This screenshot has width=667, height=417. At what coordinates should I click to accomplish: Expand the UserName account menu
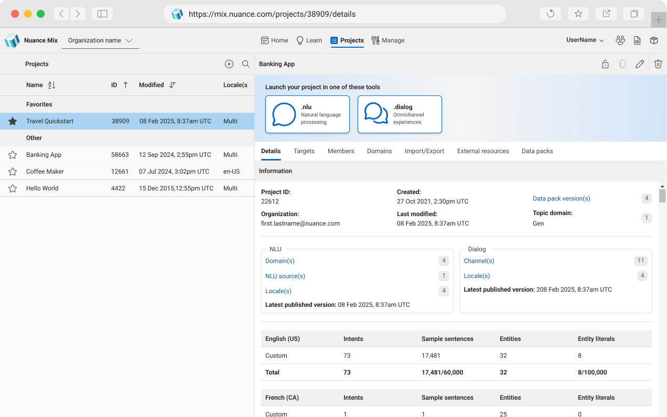point(585,40)
